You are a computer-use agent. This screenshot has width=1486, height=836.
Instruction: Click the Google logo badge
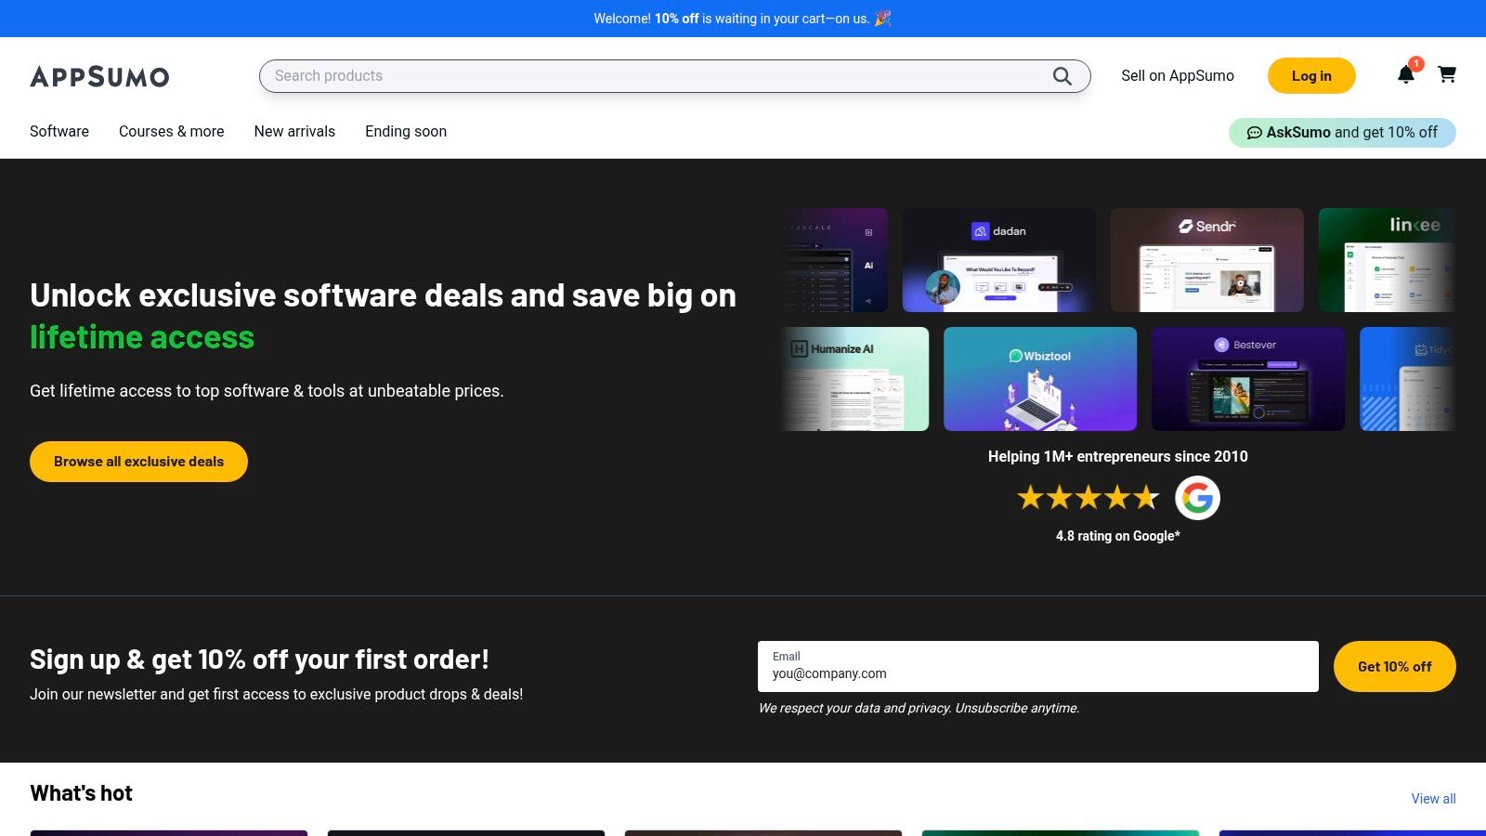[1197, 498]
